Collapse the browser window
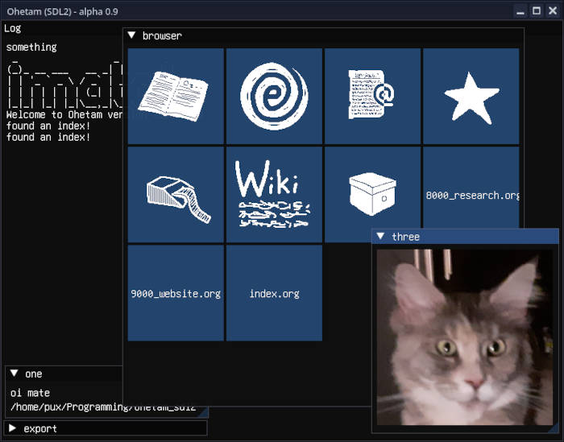The height and width of the screenshot is (442, 564). 131,35
